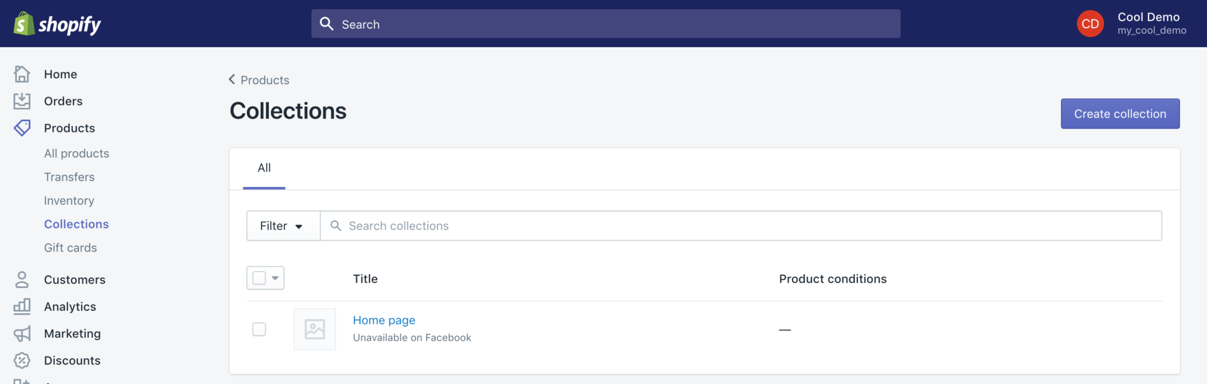Click the Orders inbox icon

pos(22,101)
